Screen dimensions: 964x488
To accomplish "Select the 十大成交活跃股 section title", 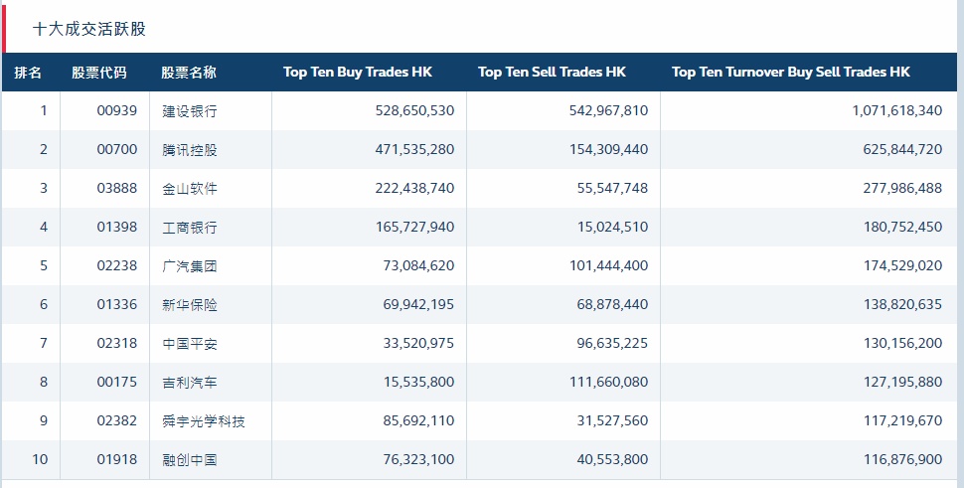I will click(89, 29).
